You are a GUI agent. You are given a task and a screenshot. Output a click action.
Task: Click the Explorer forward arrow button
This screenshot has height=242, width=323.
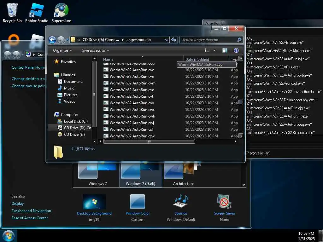coord(61,40)
